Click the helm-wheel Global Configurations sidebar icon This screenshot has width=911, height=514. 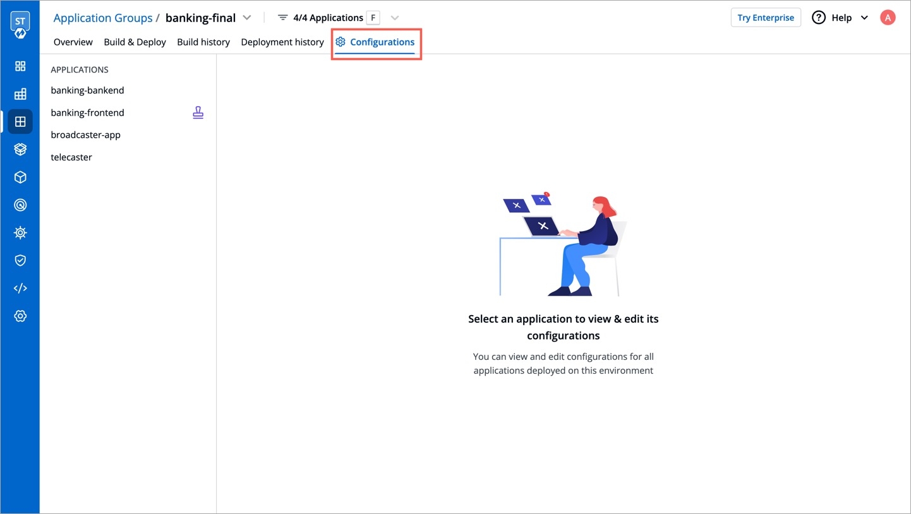pos(20,233)
